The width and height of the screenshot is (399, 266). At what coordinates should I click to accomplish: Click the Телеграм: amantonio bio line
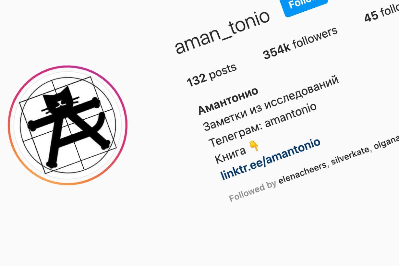[x=262, y=125]
